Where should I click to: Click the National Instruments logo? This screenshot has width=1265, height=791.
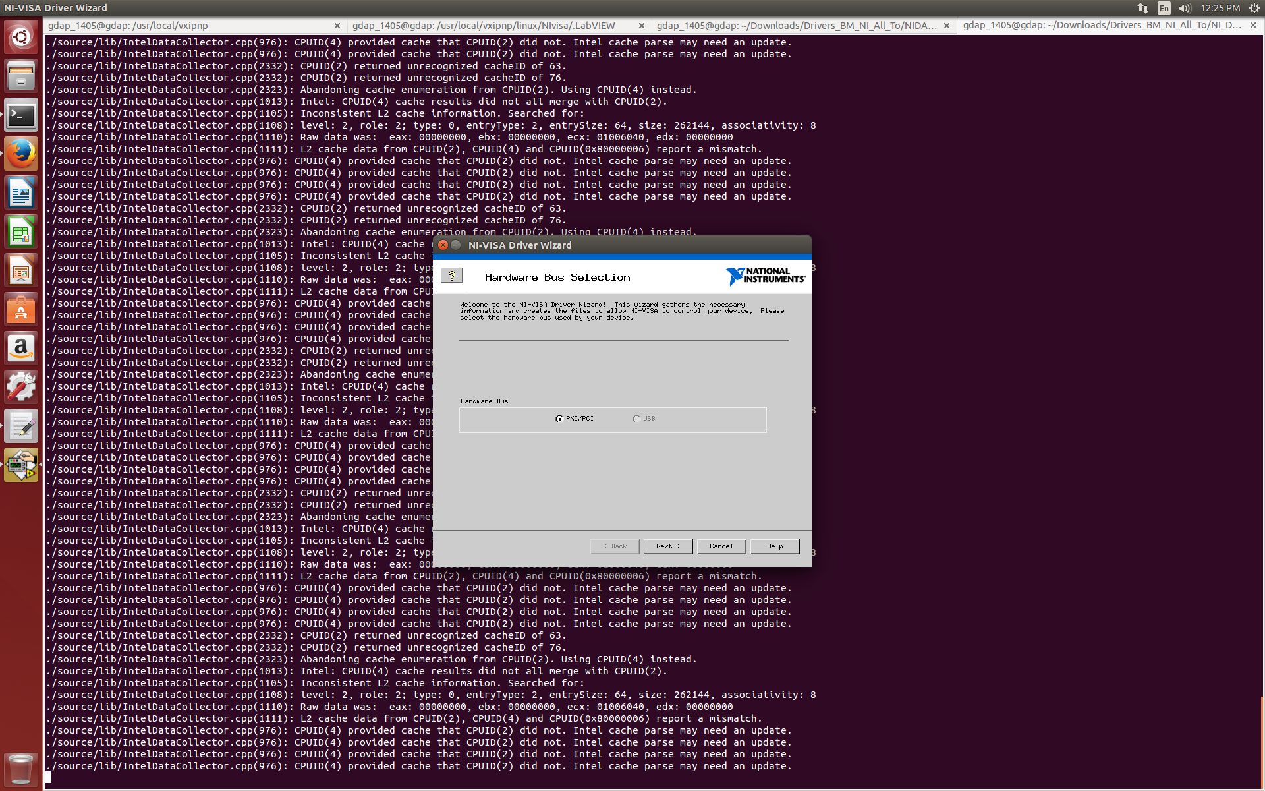coord(765,276)
